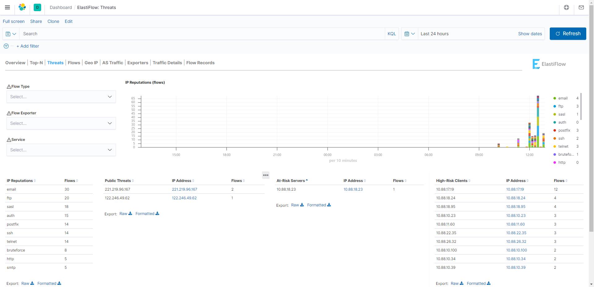The width and height of the screenshot is (594, 287).
Task: Download Formatted export for High-Risk Clients
Action: [x=479, y=283]
